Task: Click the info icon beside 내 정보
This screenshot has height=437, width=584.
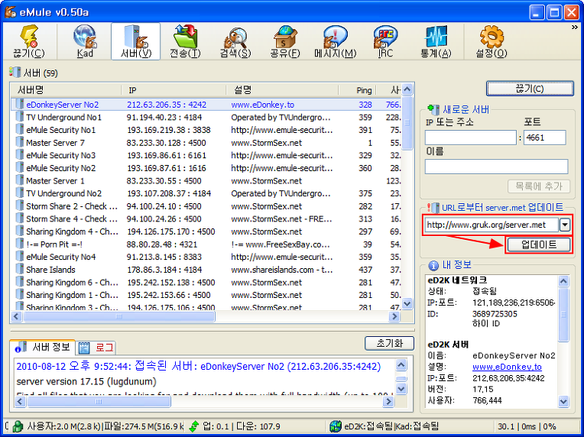Action: [433, 265]
